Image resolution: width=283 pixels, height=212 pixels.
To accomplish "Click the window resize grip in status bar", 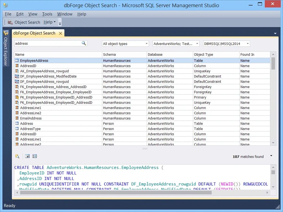I will coord(277,207).
